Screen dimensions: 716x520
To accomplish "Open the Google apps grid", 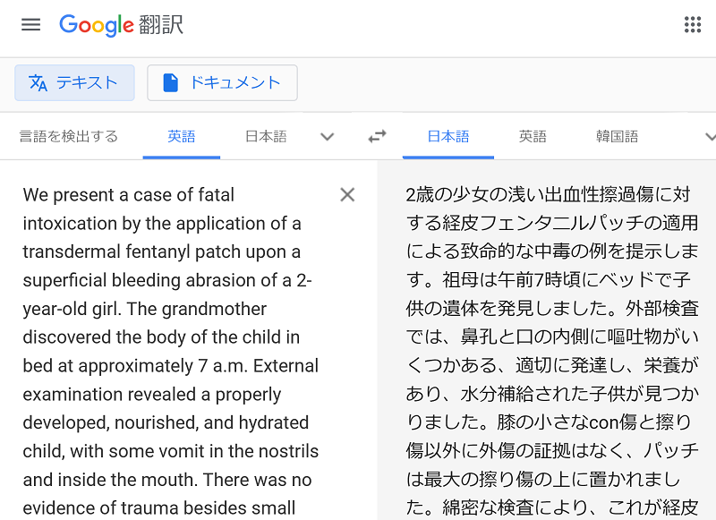I will 692,25.
